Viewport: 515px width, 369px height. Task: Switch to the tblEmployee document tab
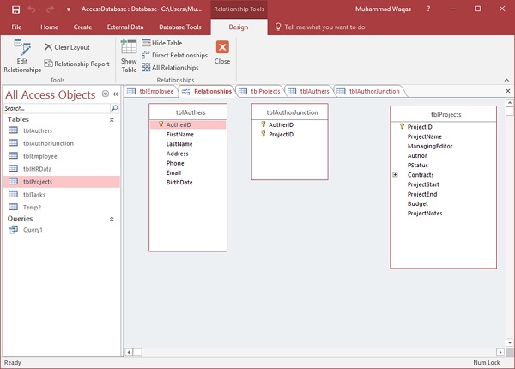pyautogui.click(x=150, y=91)
